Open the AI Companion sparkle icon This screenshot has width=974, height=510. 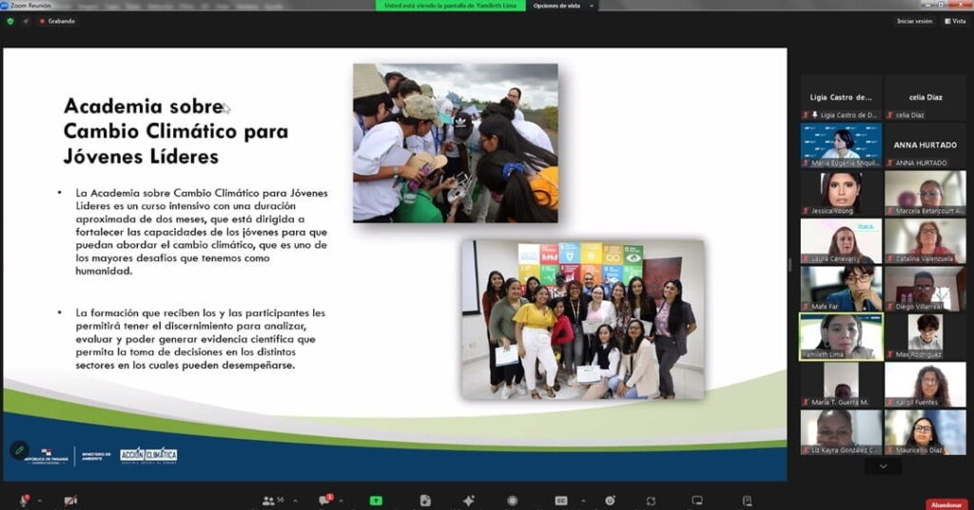468,501
